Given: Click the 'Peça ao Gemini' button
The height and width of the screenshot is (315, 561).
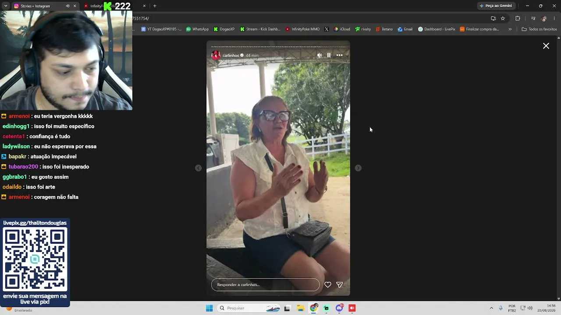Looking at the screenshot, I should [496, 6].
